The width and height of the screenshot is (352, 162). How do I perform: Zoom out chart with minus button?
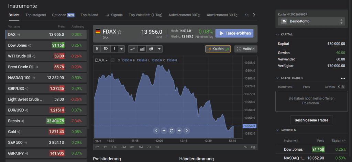coord(164,131)
